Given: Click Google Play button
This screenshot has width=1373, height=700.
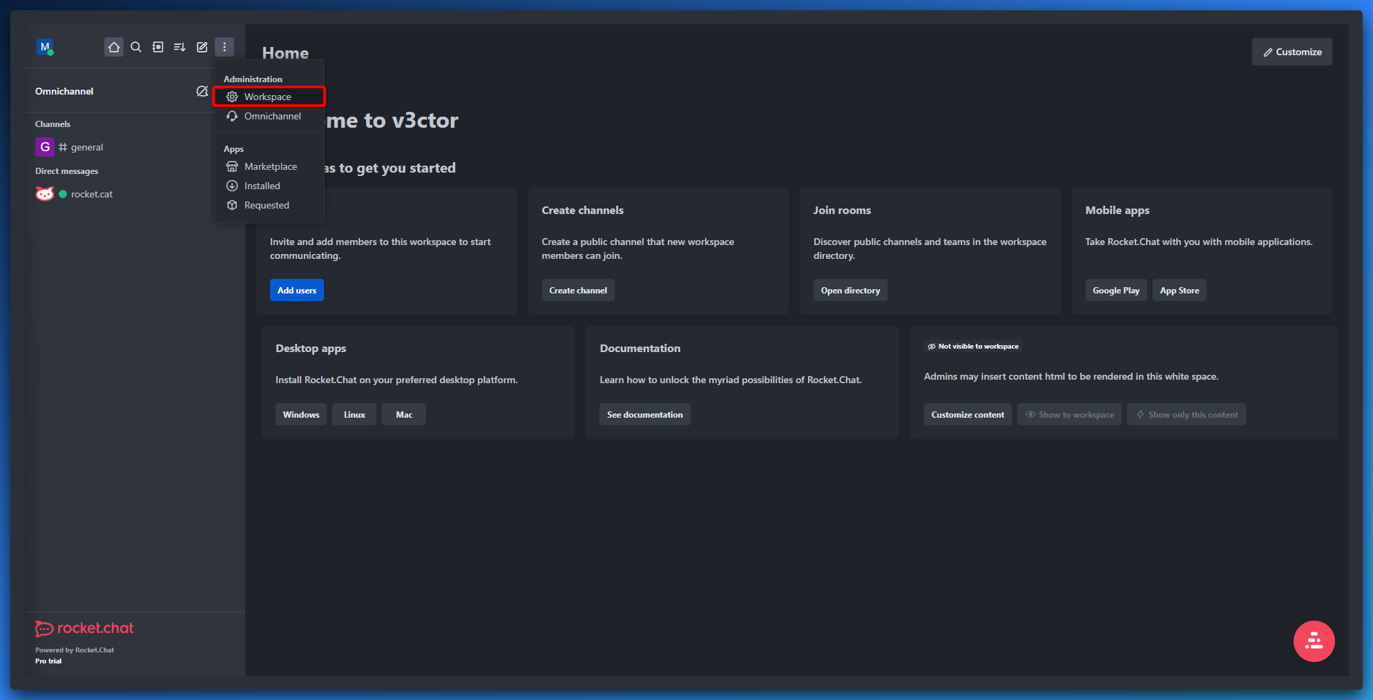Looking at the screenshot, I should 1116,290.
